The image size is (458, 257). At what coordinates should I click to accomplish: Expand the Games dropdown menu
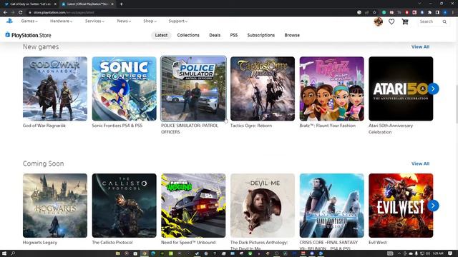(29, 21)
